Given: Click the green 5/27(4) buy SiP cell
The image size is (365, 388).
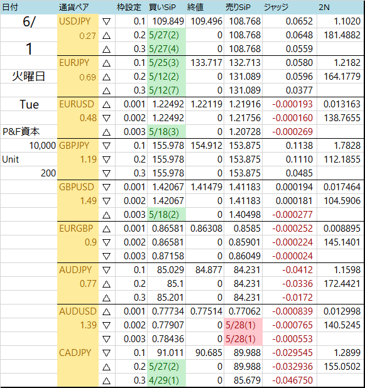Looking at the screenshot, I should (x=166, y=49).
